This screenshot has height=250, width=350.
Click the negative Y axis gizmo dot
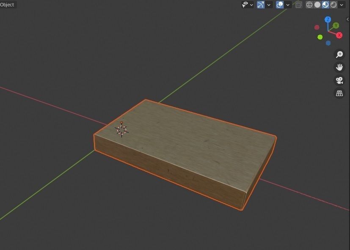320,37
